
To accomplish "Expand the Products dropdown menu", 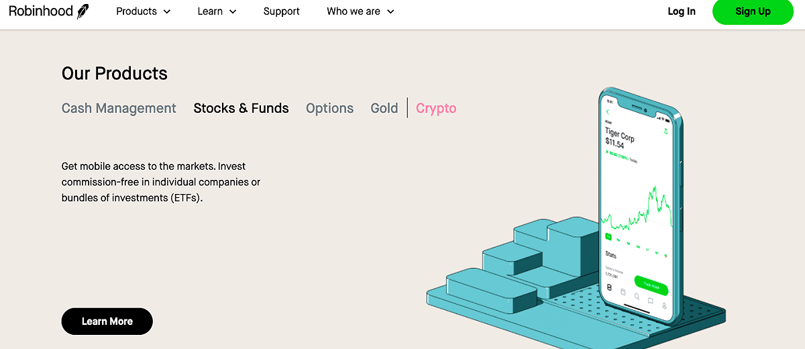I will click(x=143, y=11).
